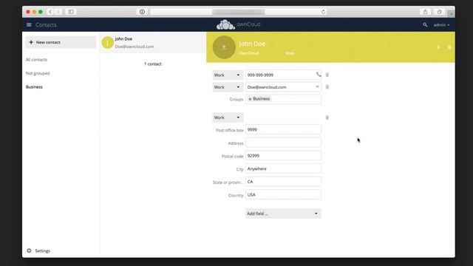This screenshot has width=473, height=266.
Task: Download the contact with the arrow icon
Action: [438, 47]
